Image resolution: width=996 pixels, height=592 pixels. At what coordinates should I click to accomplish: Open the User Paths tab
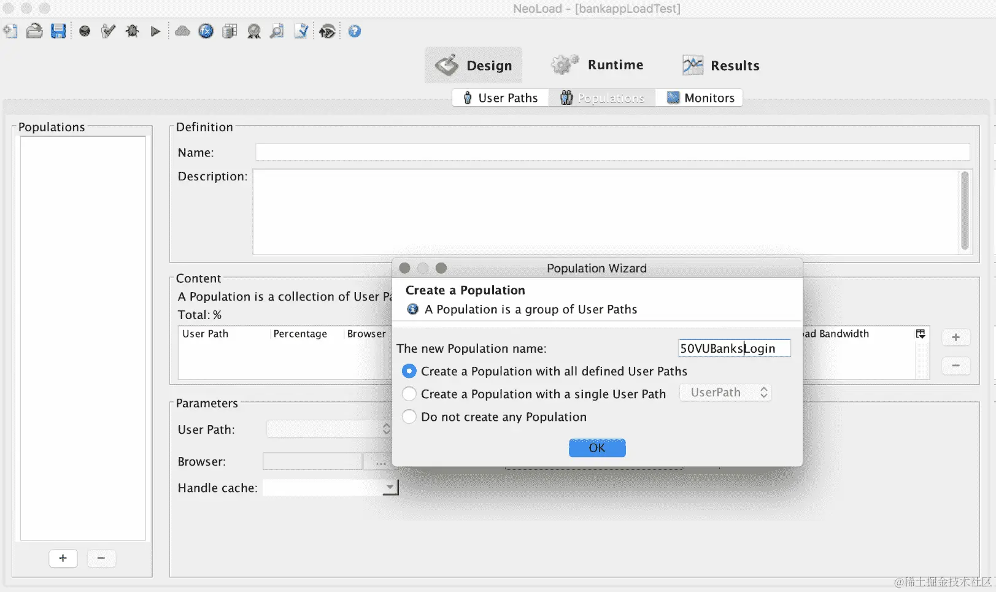[501, 98]
